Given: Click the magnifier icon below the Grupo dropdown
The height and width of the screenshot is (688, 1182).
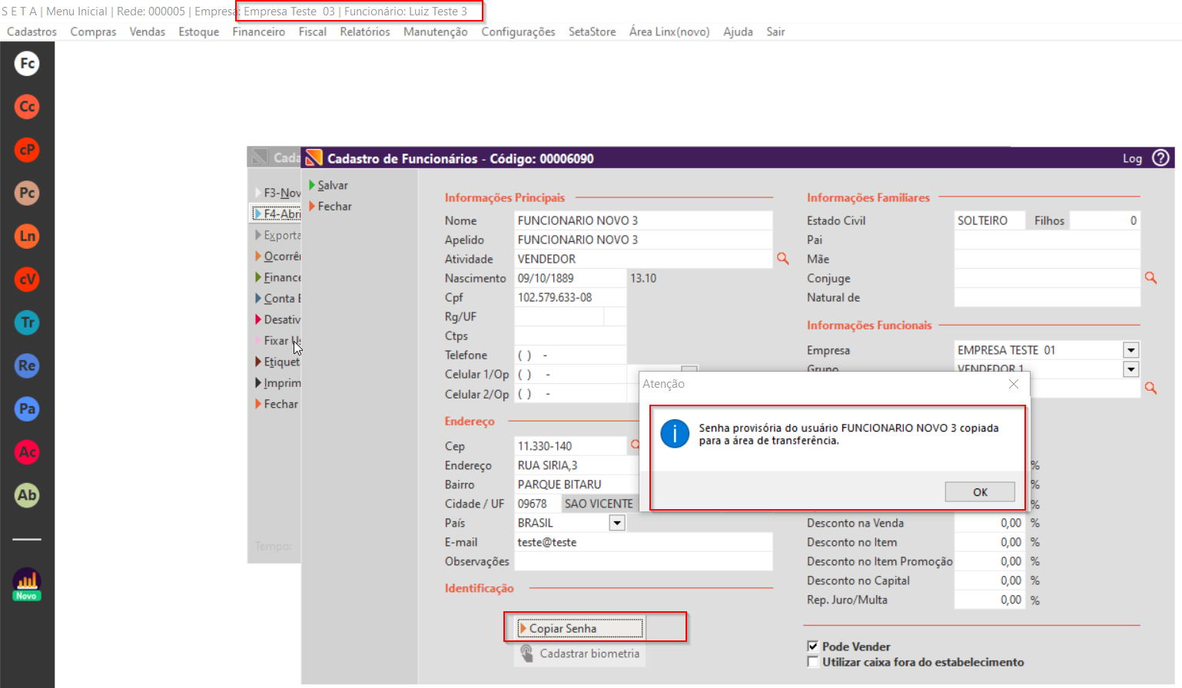Looking at the screenshot, I should pyautogui.click(x=1150, y=389).
